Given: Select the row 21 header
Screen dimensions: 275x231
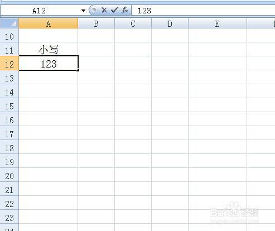Looking at the screenshot, I should point(9,189).
